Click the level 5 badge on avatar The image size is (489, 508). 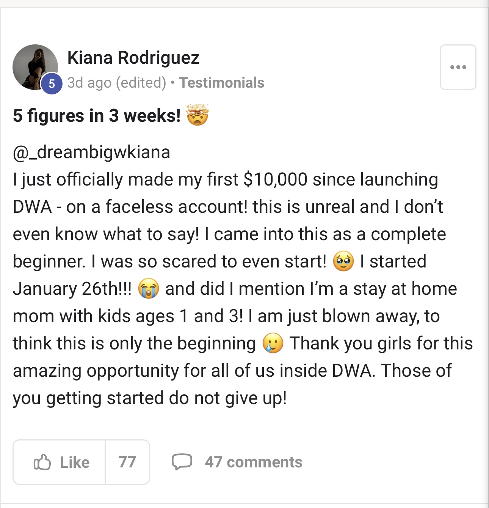[52, 83]
